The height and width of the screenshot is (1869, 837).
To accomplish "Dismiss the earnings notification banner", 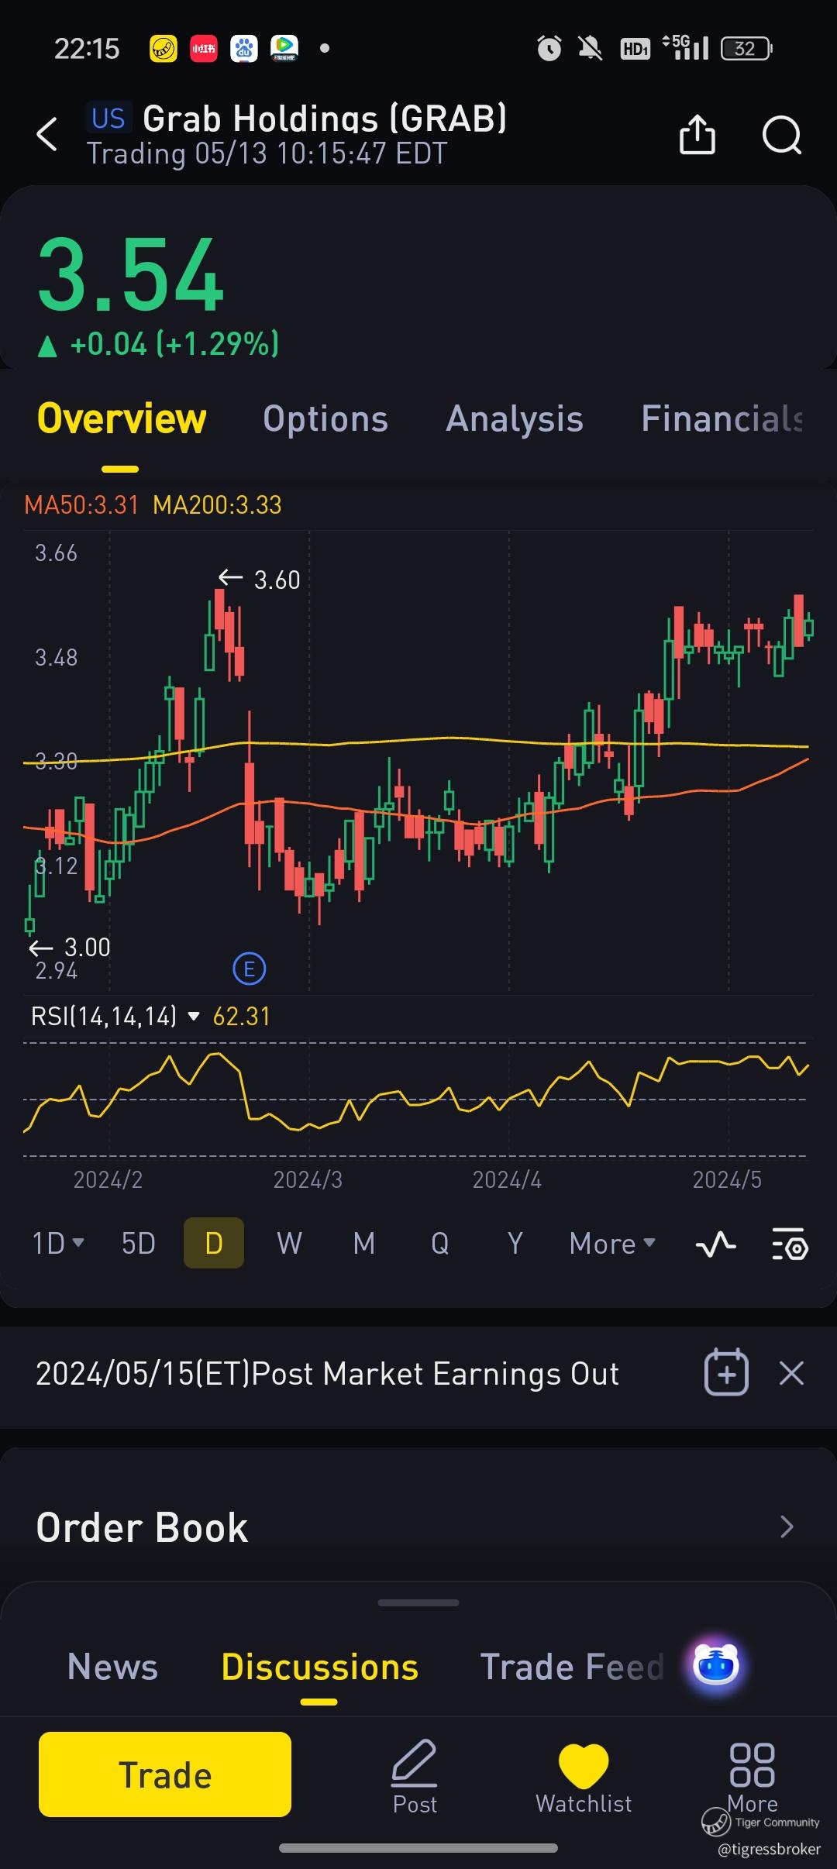I will click(x=791, y=1373).
